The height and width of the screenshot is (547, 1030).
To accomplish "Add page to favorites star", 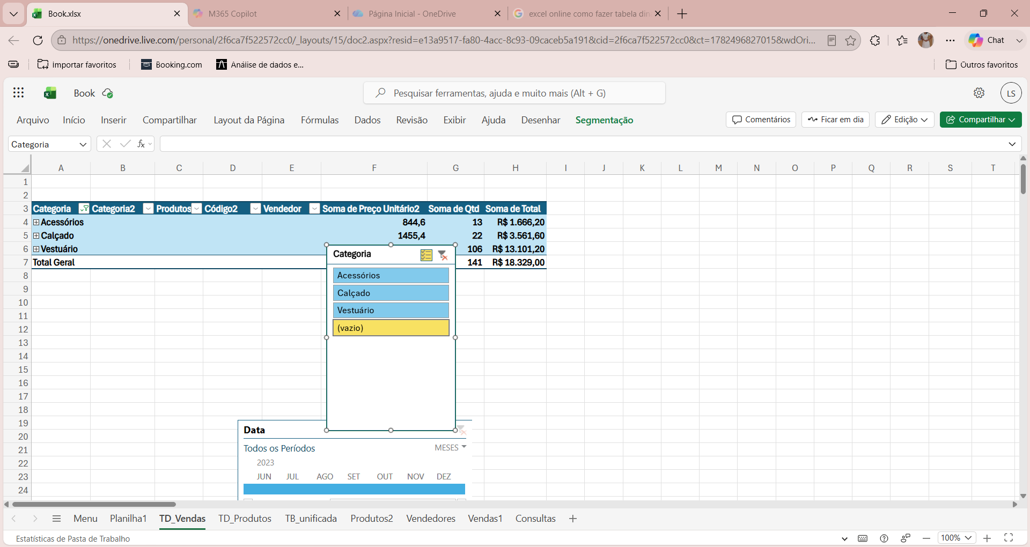I will click(x=851, y=40).
